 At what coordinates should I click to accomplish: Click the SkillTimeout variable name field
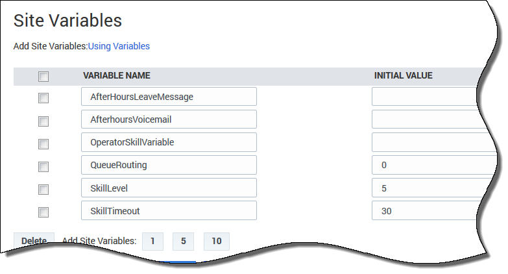(169, 210)
